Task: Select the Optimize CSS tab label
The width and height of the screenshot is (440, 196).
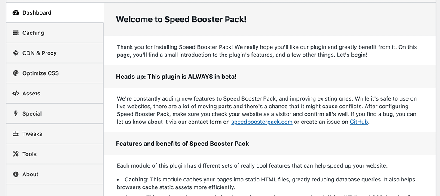Action: point(40,73)
